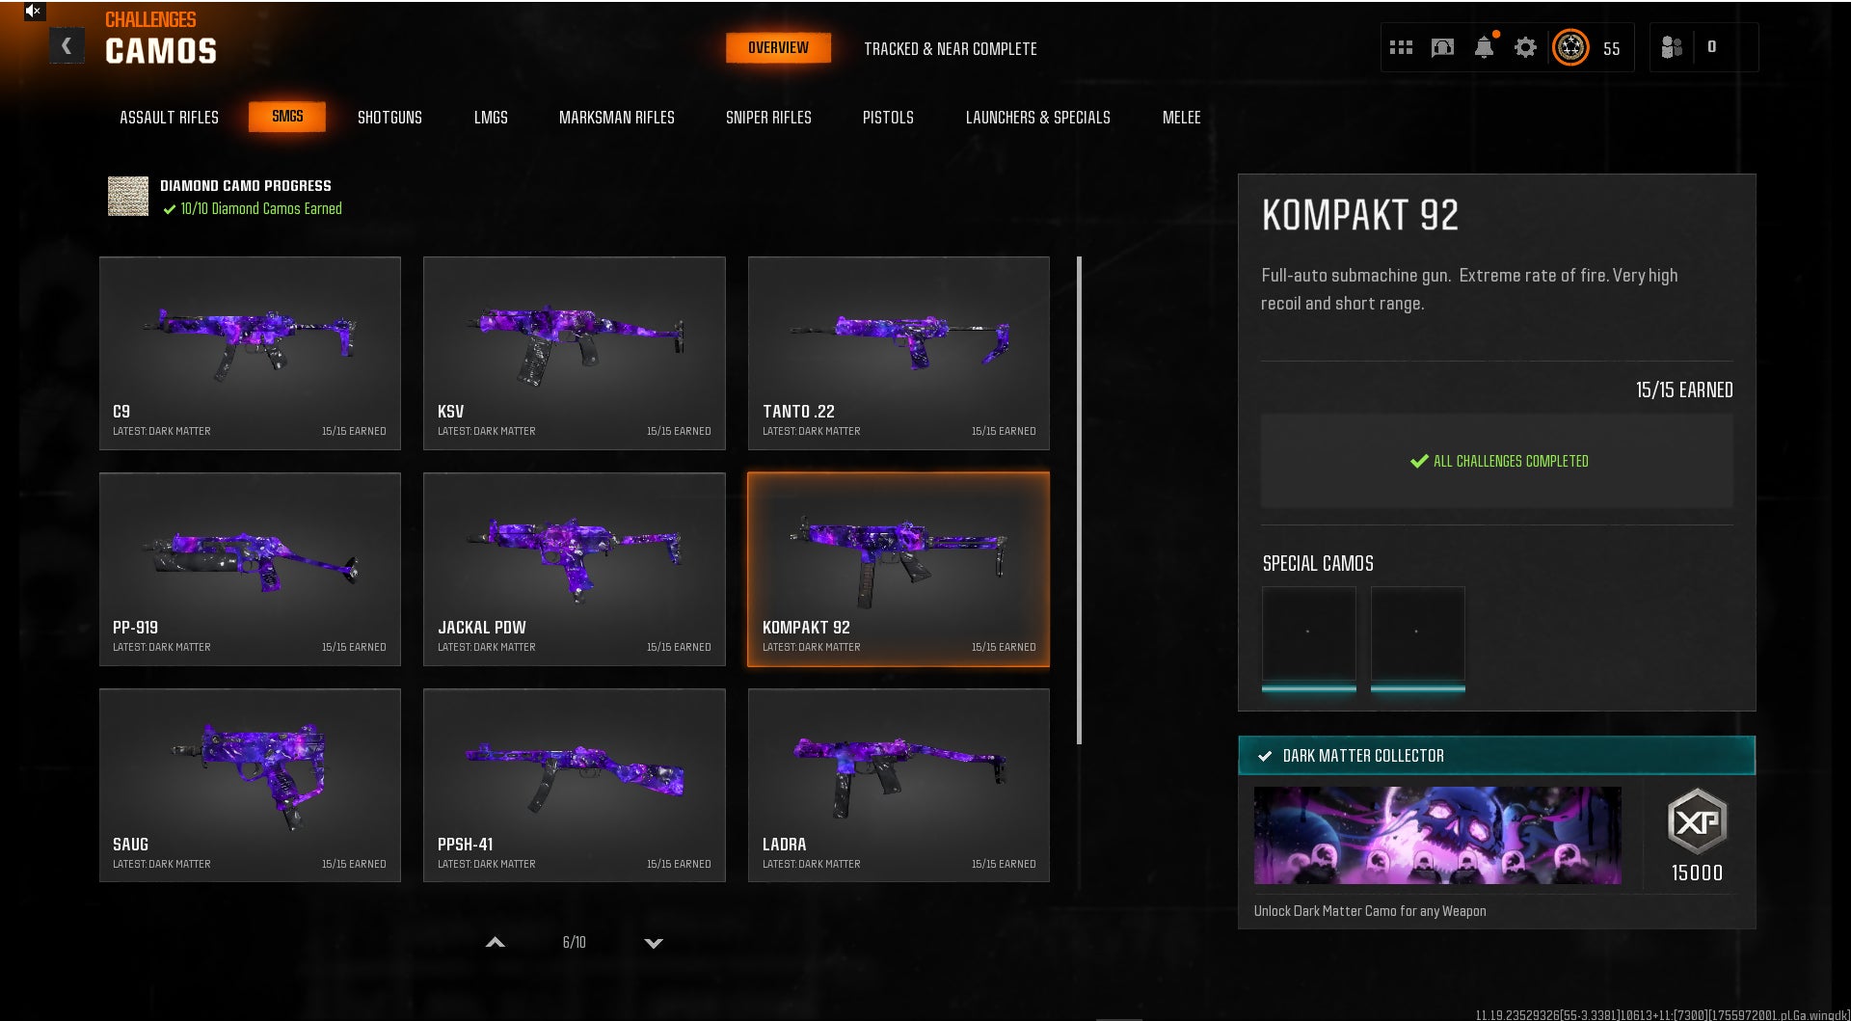
Task: Click the muted speaker icon
Action: point(34,11)
